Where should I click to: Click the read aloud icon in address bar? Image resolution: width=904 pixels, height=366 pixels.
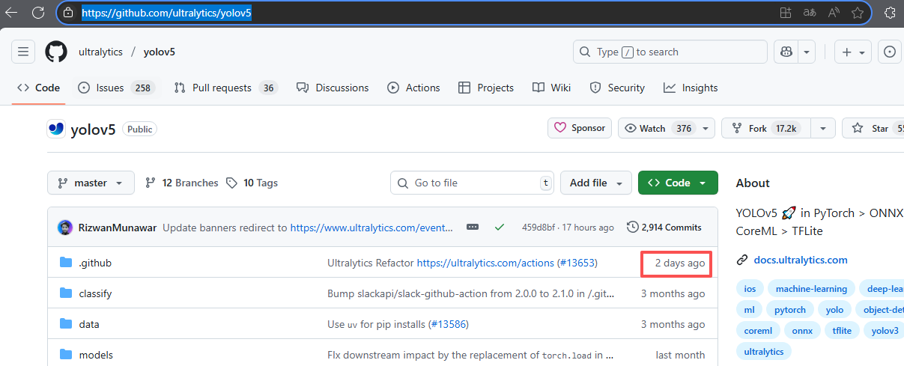click(834, 13)
